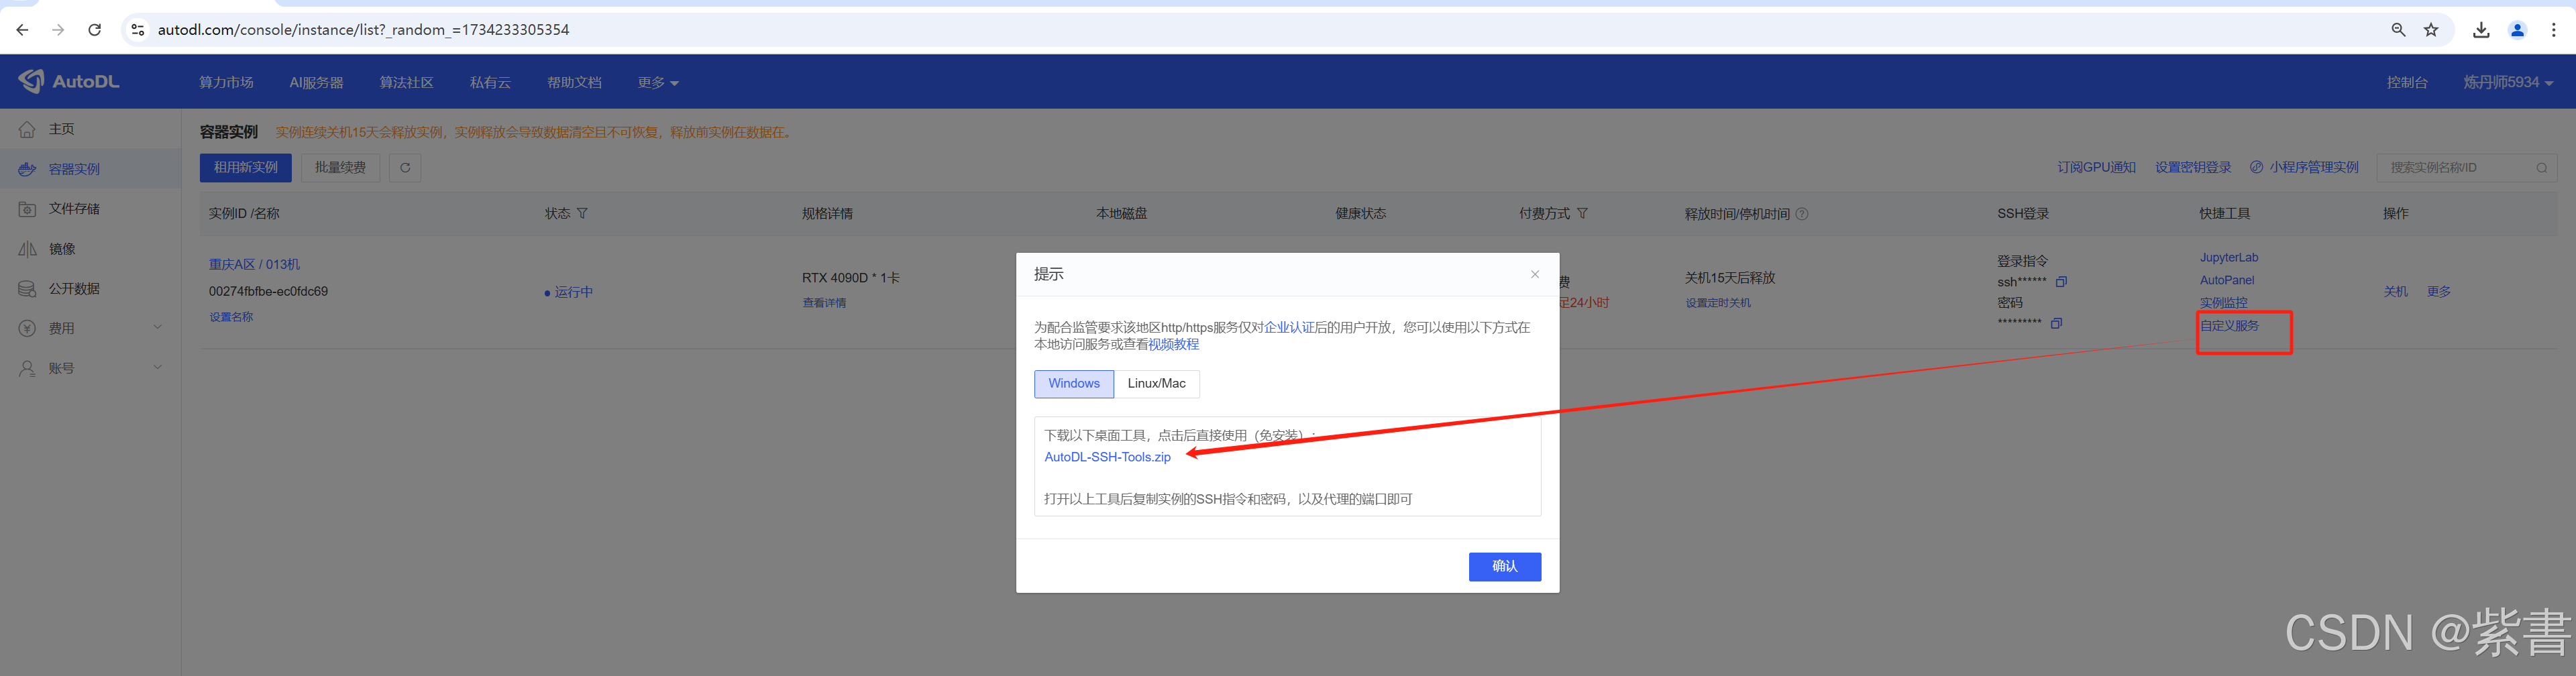Open 控制台 in the top nav

click(x=2407, y=83)
